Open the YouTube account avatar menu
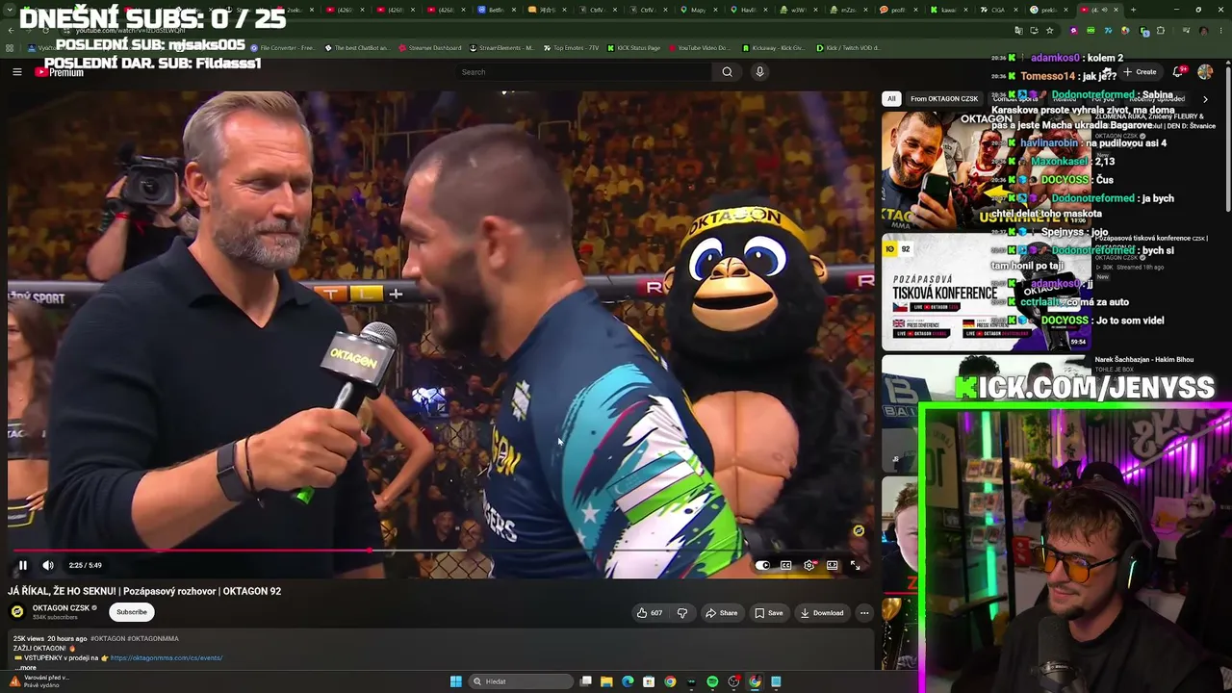Image resolution: width=1232 pixels, height=693 pixels. pyautogui.click(x=1205, y=72)
